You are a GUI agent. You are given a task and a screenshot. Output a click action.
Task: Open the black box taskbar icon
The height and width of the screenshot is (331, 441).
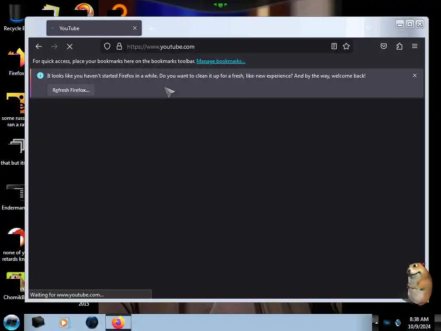[x=38, y=322]
